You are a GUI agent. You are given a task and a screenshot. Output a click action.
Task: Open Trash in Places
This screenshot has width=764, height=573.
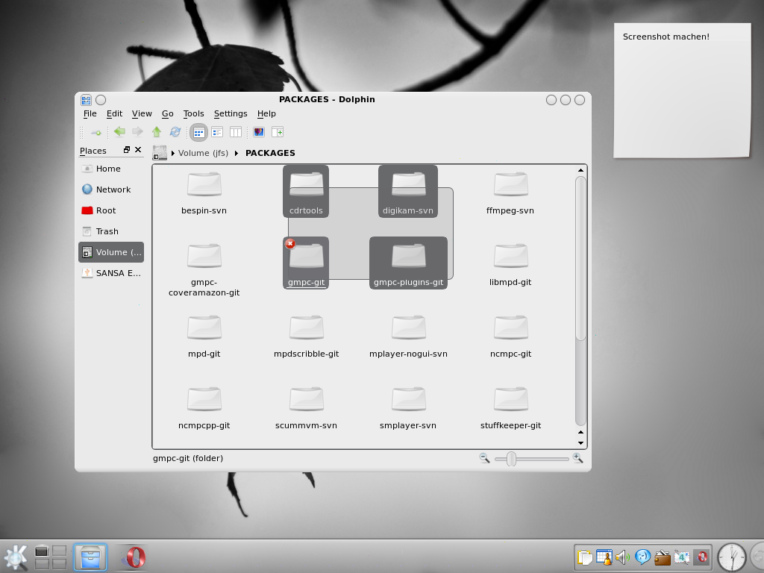[x=111, y=231]
